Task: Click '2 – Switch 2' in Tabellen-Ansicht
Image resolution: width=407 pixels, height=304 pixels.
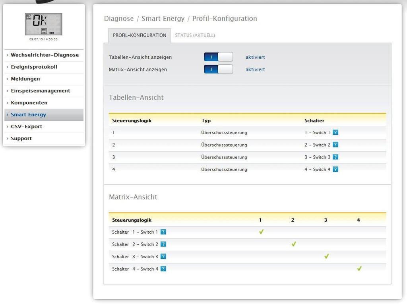Action: coord(317,145)
